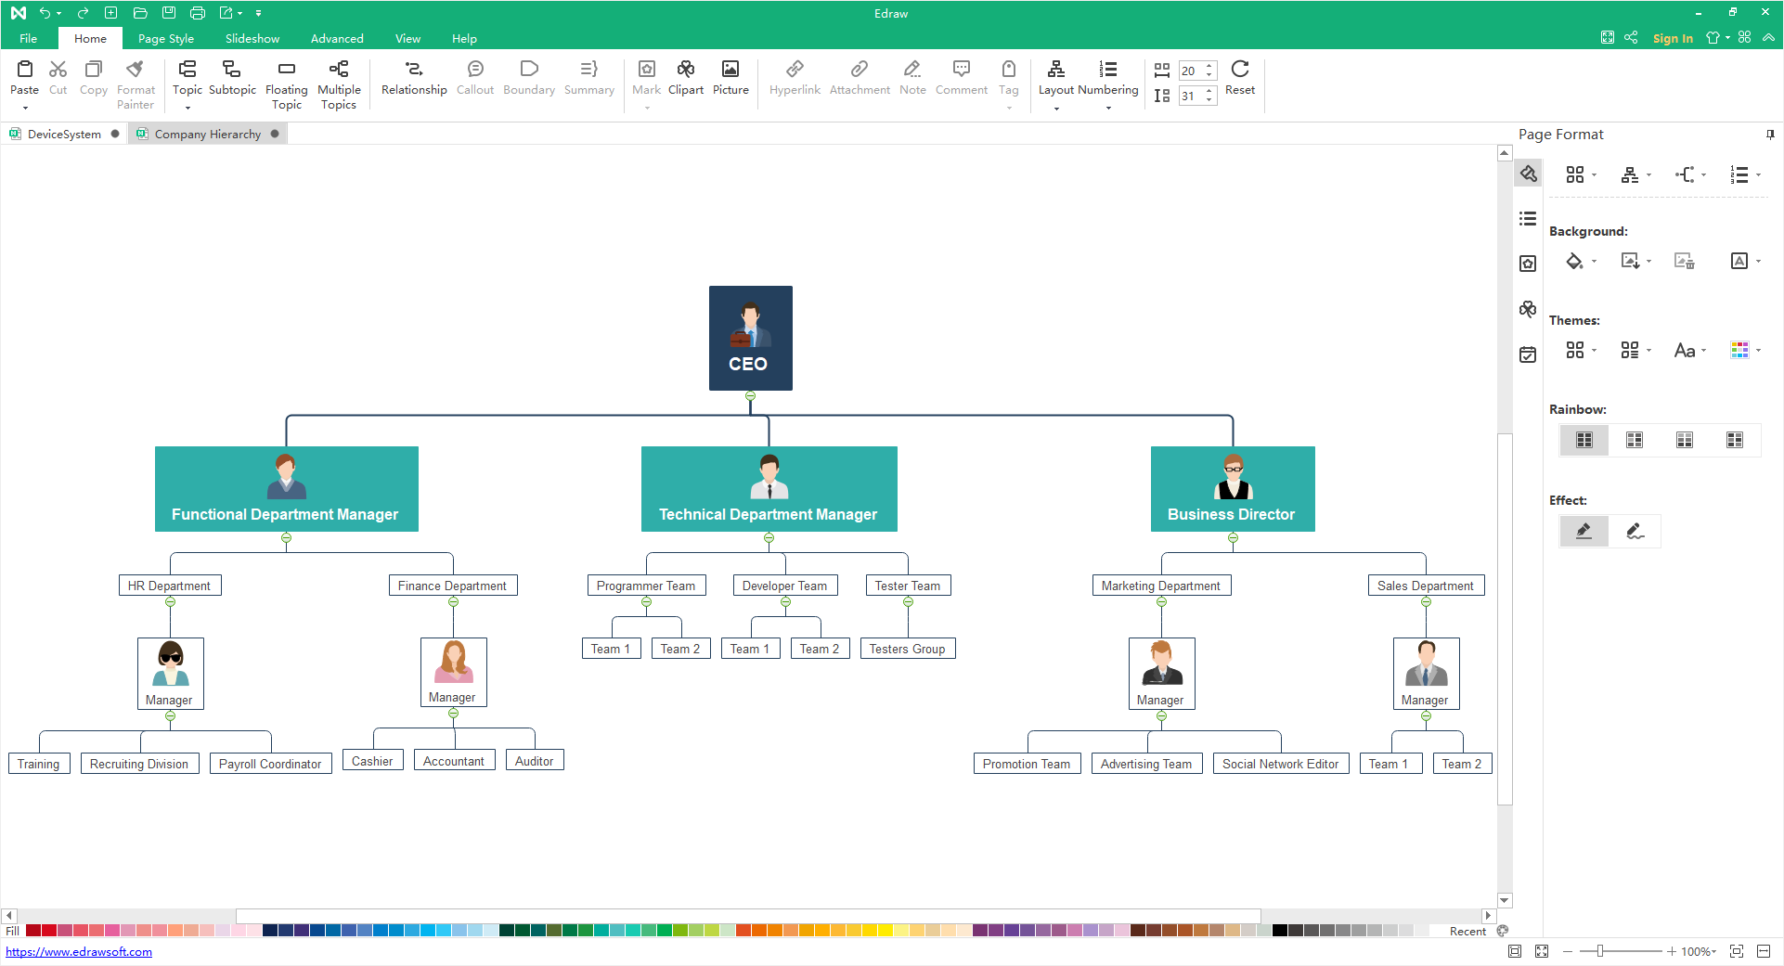Enable the second Effect hand-drawn style
This screenshot has width=1784, height=966.
1635,531
